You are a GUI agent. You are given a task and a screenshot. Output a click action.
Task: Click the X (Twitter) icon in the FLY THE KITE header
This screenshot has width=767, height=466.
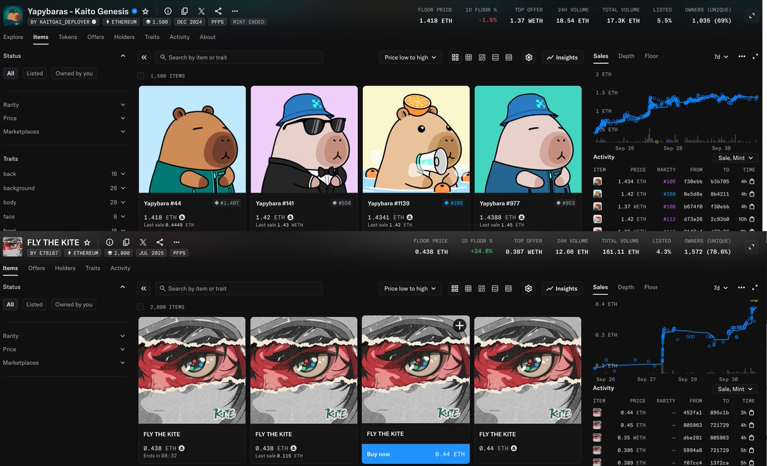(x=143, y=242)
